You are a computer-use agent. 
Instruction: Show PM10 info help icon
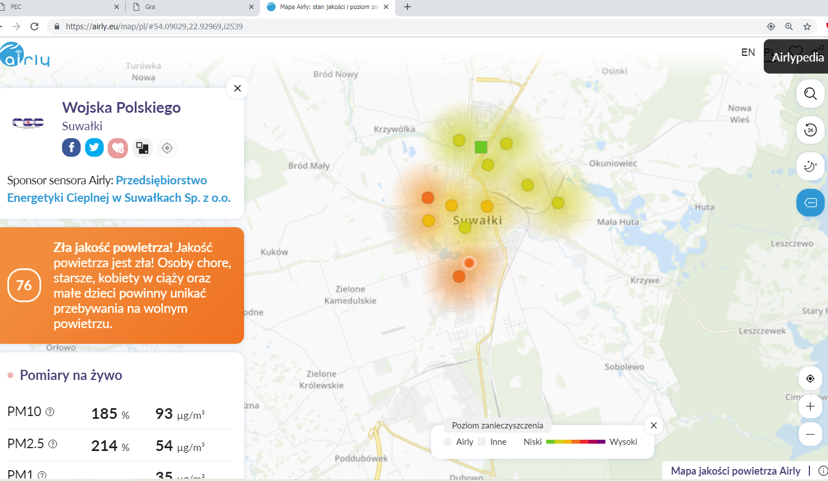click(x=50, y=412)
